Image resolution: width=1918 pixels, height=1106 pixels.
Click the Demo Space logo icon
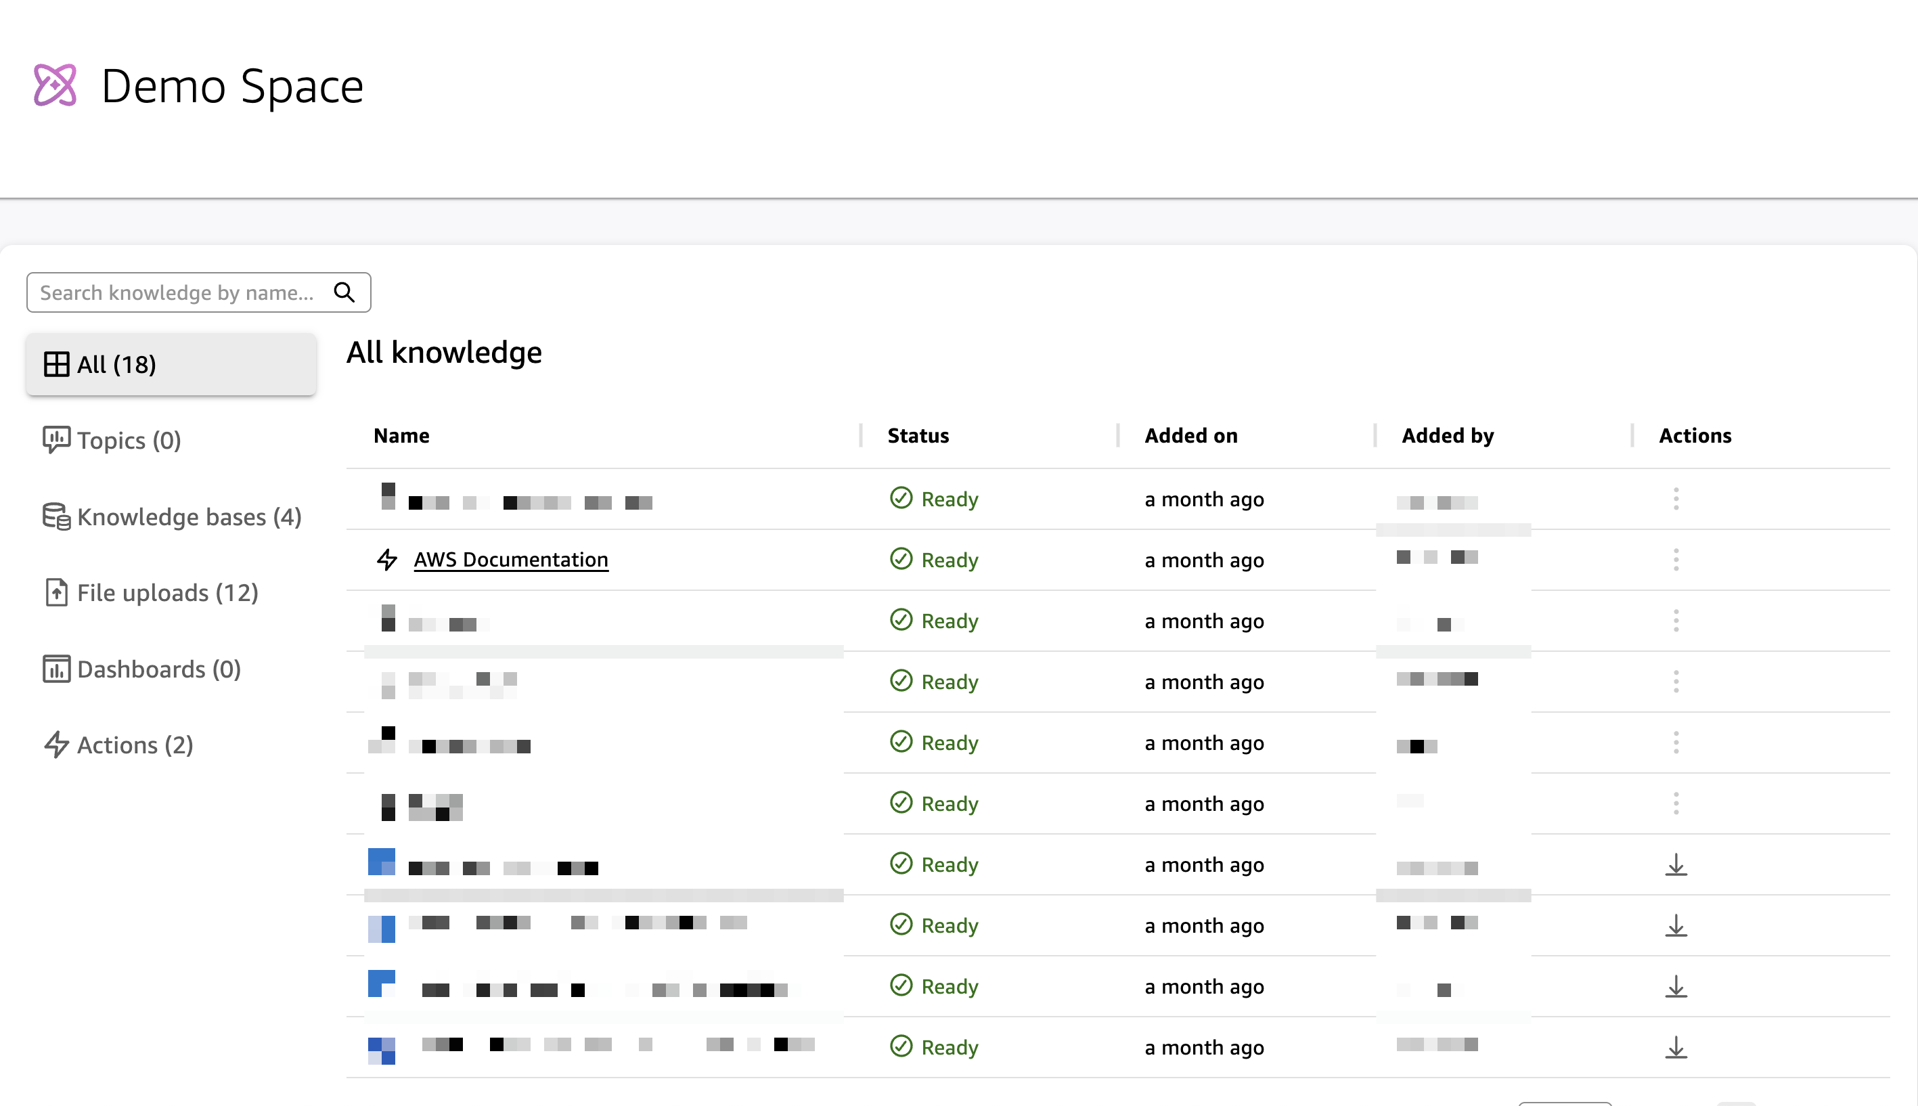click(55, 85)
